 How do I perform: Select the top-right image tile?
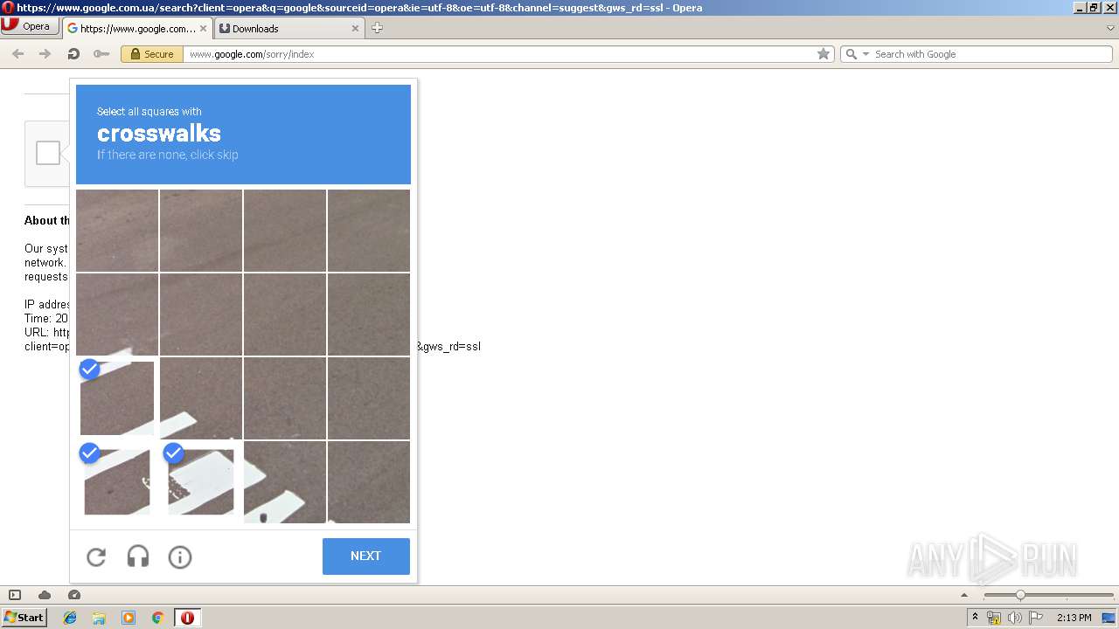pyautogui.click(x=369, y=230)
